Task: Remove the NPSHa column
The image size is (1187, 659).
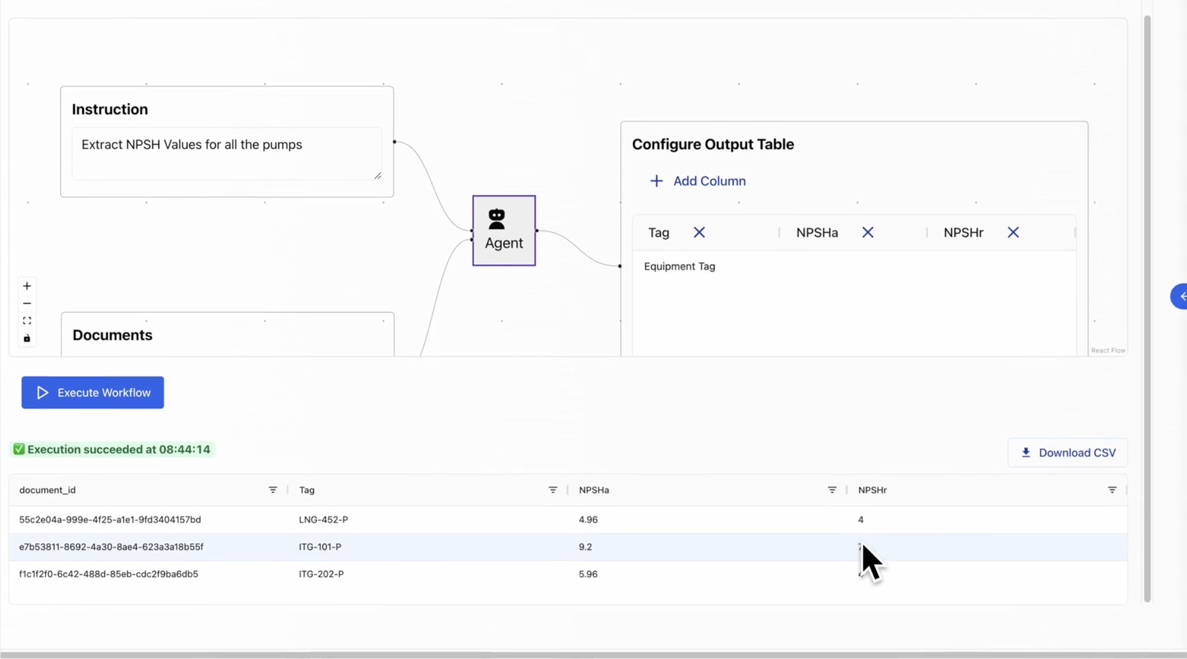Action: (867, 232)
